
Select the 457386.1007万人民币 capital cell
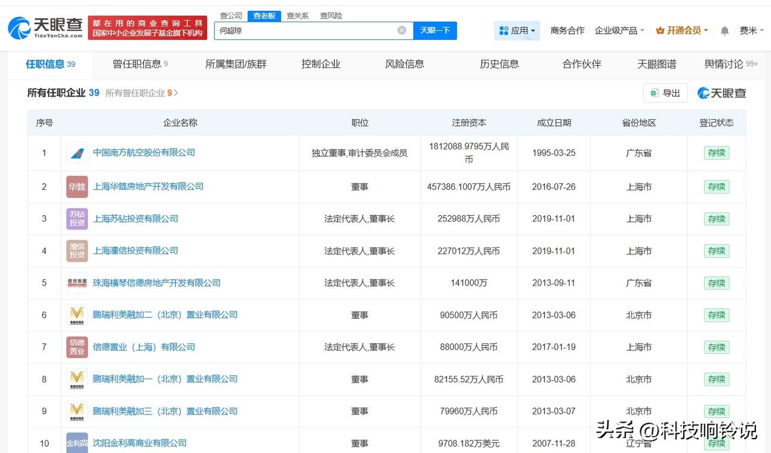(469, 187)
